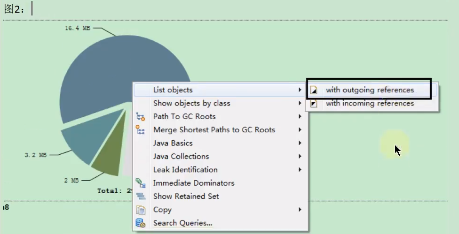The height and width of the screenshot is (234, 459).
Task: Click the 图2: heading text
Action: (14, 9)
